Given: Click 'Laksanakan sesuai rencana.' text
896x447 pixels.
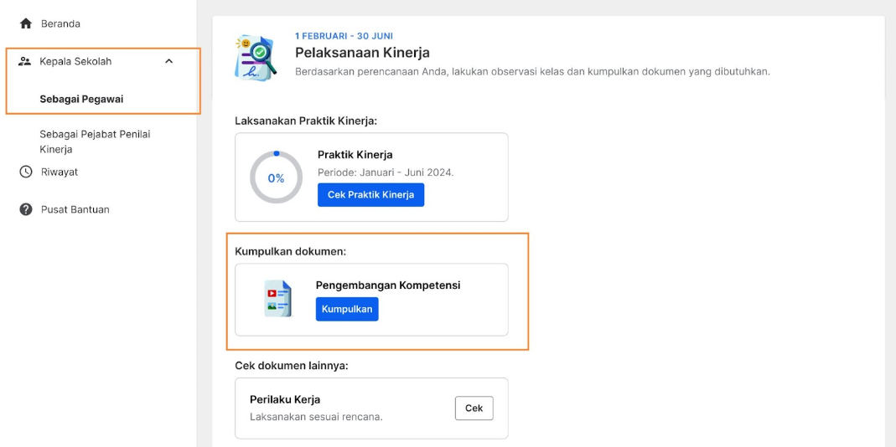Looking at the screenshot, I should click(x=316, y=417).
